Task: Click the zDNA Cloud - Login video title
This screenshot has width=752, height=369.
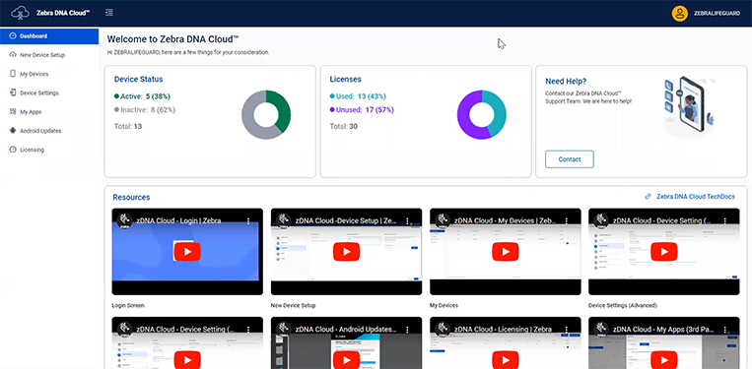Action: 178,220
